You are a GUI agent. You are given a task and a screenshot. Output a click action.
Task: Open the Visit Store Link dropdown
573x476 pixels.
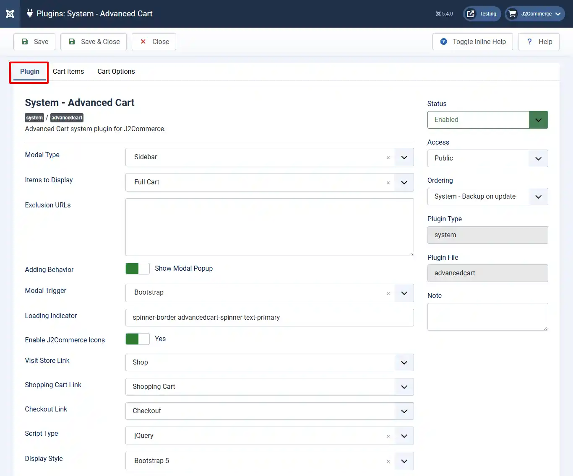404,362
